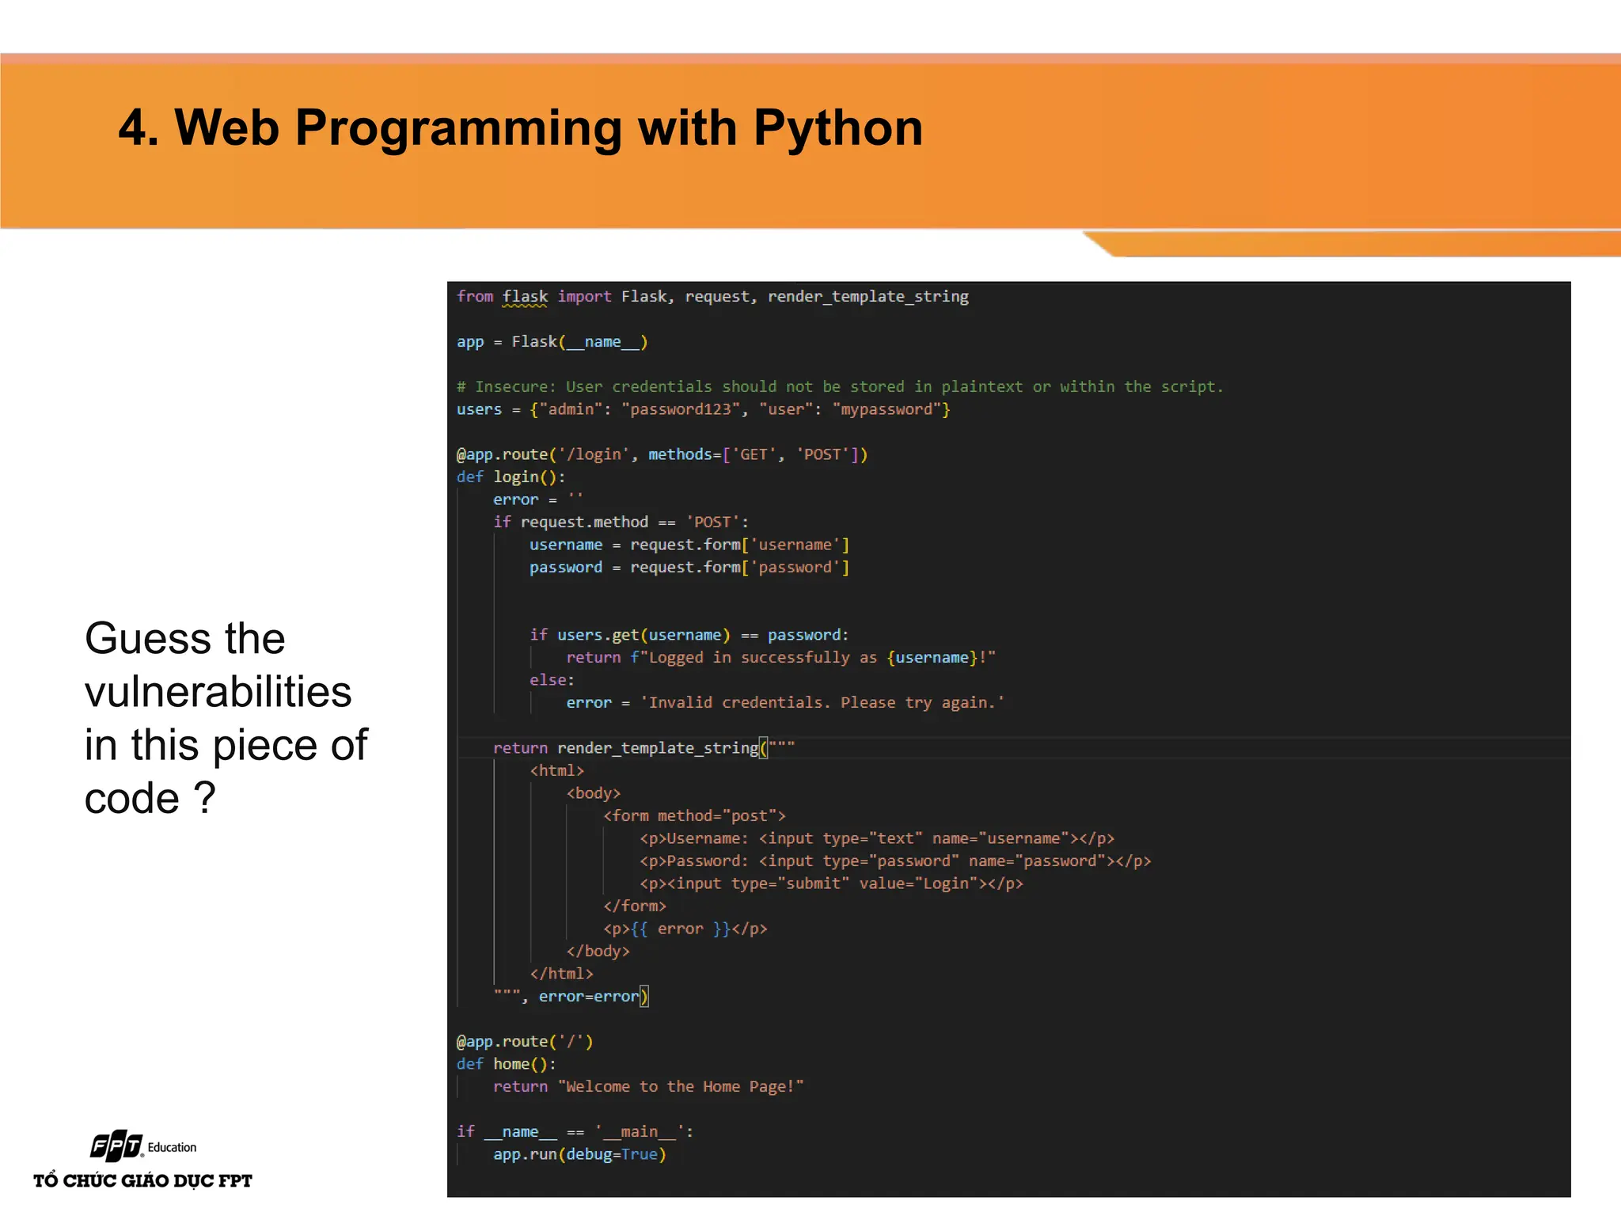This screenshot has width=1621, height=1216.
Task: Click the 'Invalid credentials' error line
Action: (784, 703)
